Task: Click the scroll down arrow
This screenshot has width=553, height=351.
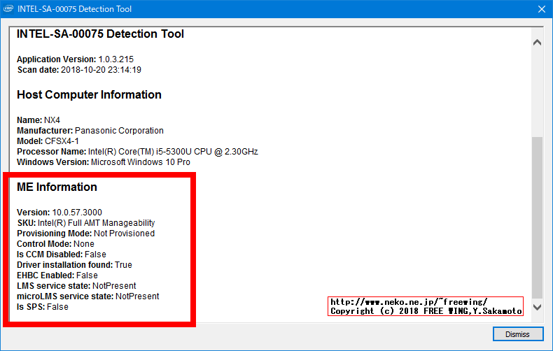Action: click(537, 307)
